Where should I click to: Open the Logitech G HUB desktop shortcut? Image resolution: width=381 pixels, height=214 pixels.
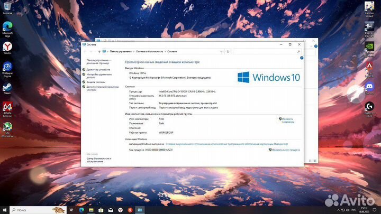tap(369, 109)
